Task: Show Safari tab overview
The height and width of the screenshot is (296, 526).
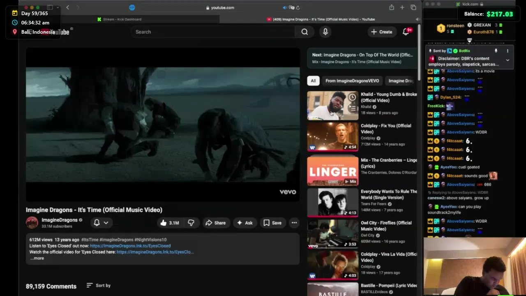Action: (413, 7)
